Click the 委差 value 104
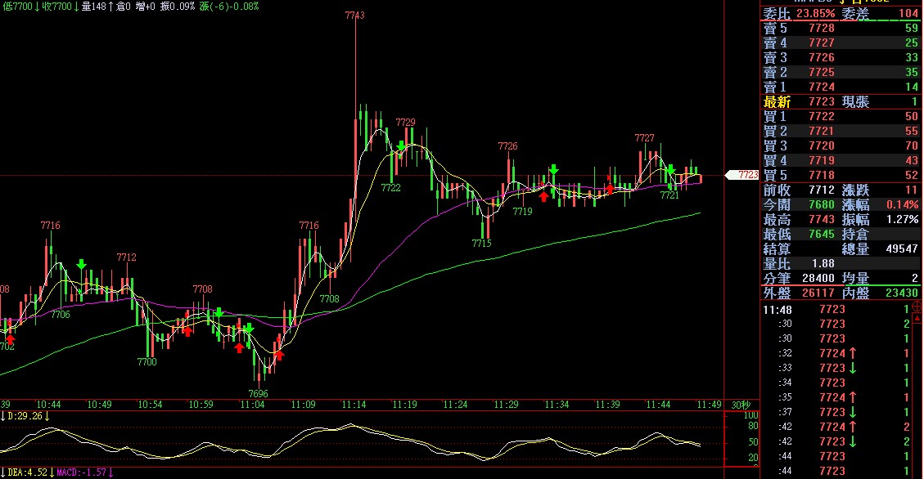 pos(908,14)
